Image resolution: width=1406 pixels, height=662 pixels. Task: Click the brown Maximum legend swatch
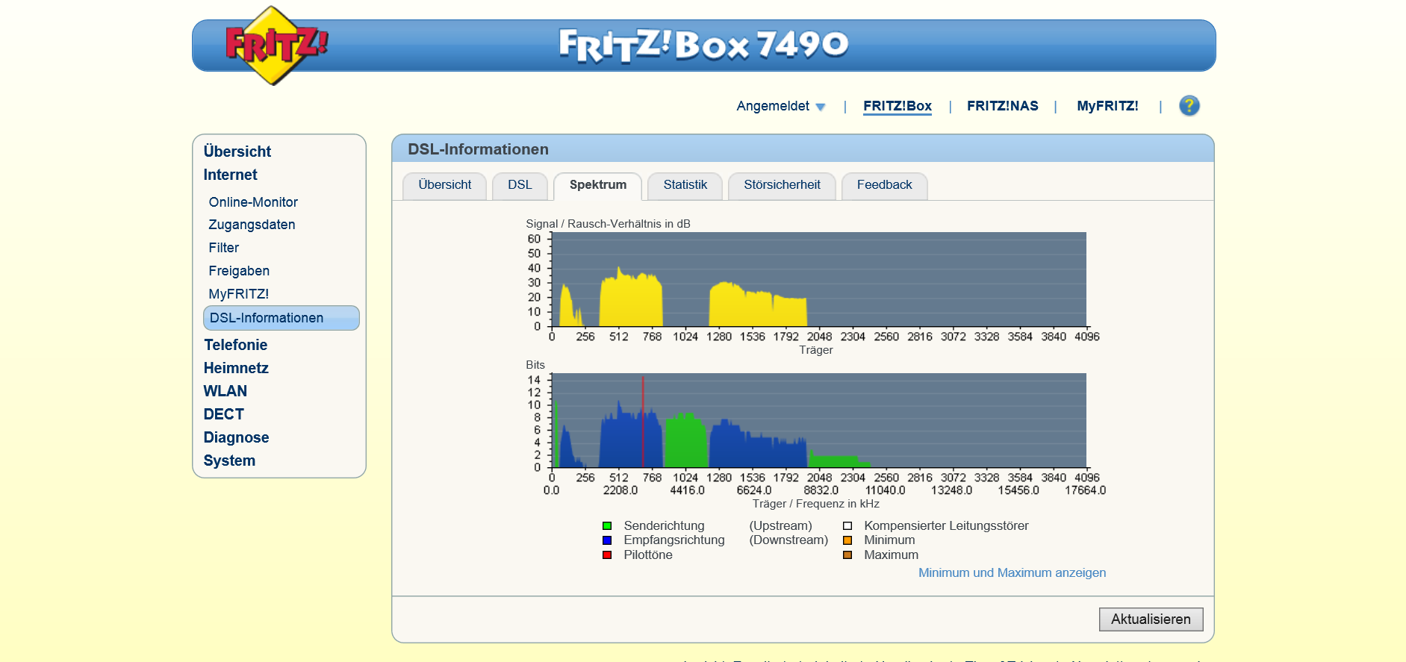847,555
